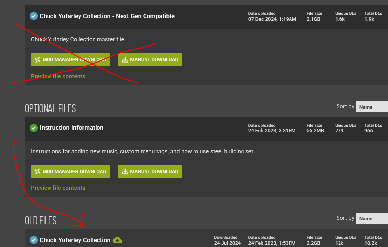Open Sort by dropdown in Optional Files
The height and width of the screenshot is (247, 388).
[372, 107]
